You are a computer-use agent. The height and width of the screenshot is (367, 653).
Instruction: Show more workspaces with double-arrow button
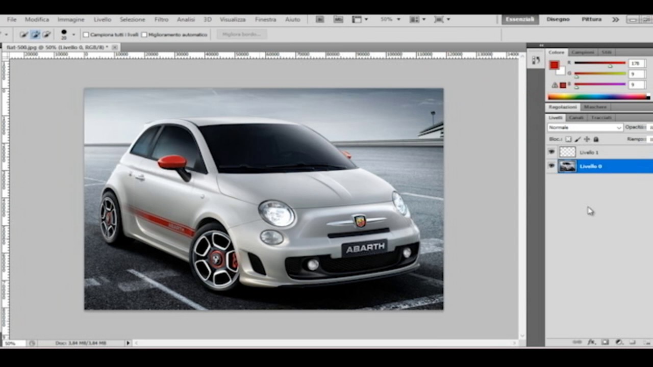[x=615, y=19]
